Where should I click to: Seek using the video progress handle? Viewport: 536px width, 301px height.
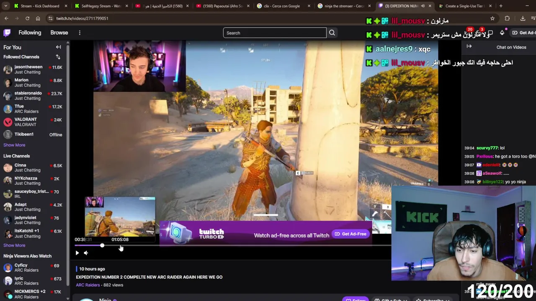(102, 245)
